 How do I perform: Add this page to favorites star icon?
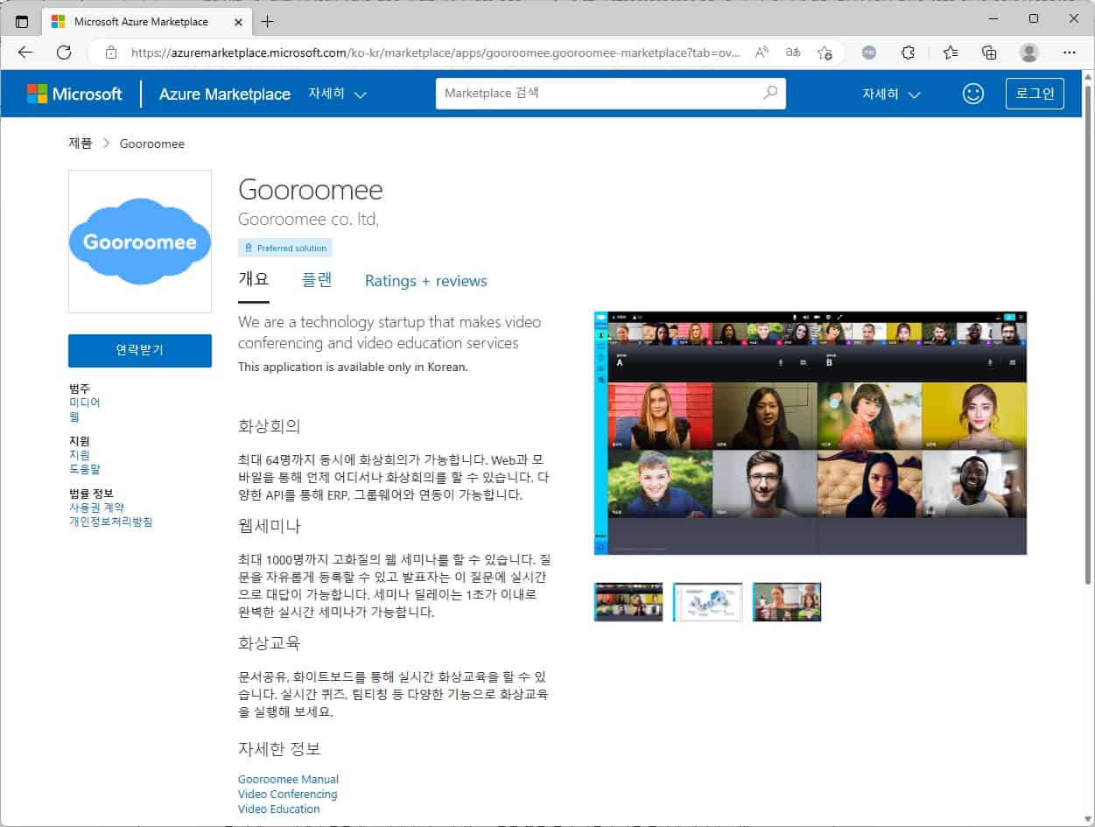pyautogui.click(x=825, y=53)
